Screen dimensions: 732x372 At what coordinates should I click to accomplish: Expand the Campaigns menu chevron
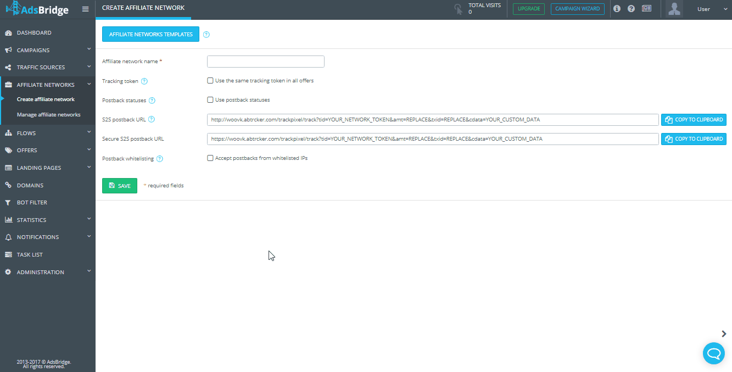click(89, 49)
